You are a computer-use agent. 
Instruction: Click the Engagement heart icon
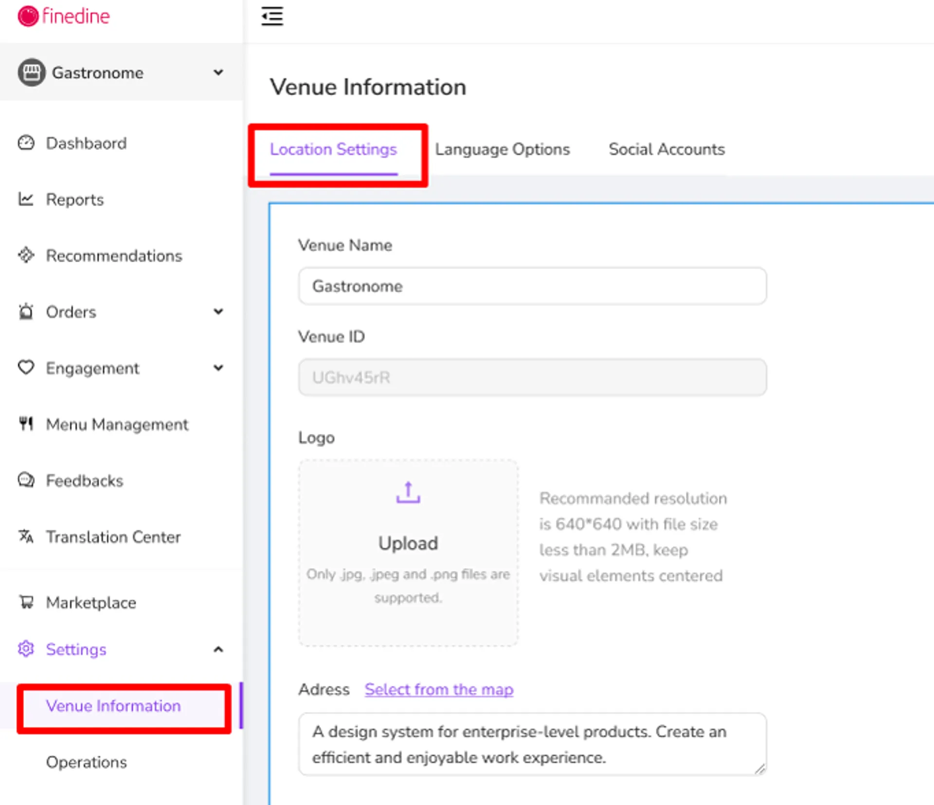click(26, 368)
